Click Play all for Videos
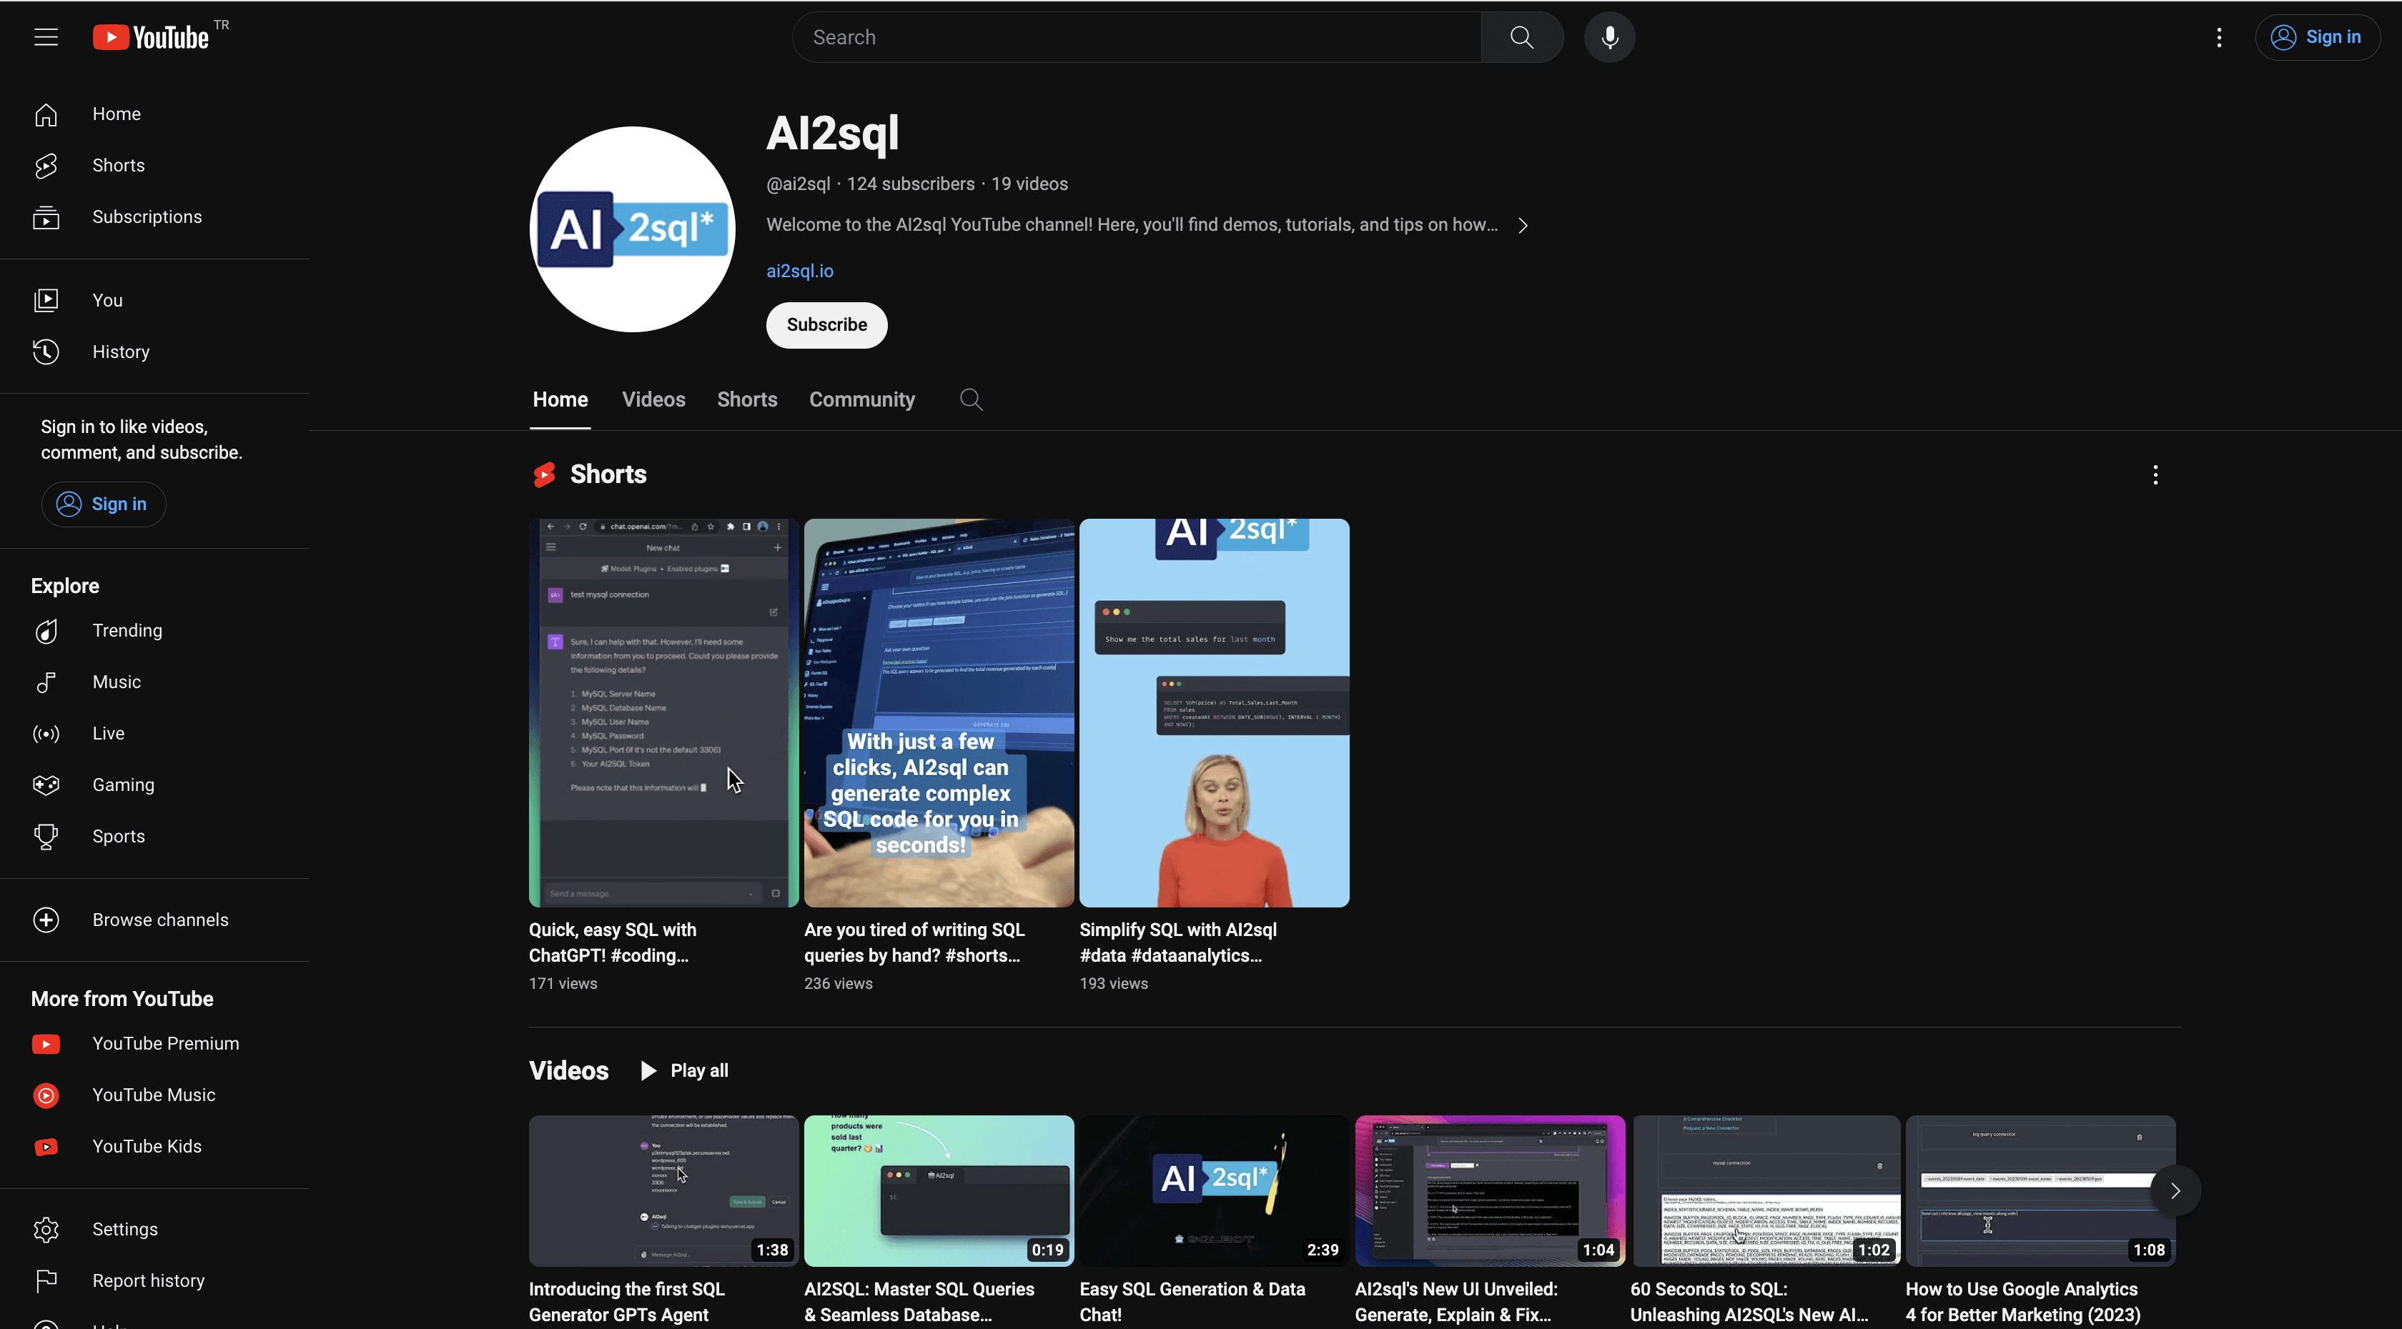 click(686, 1070)
